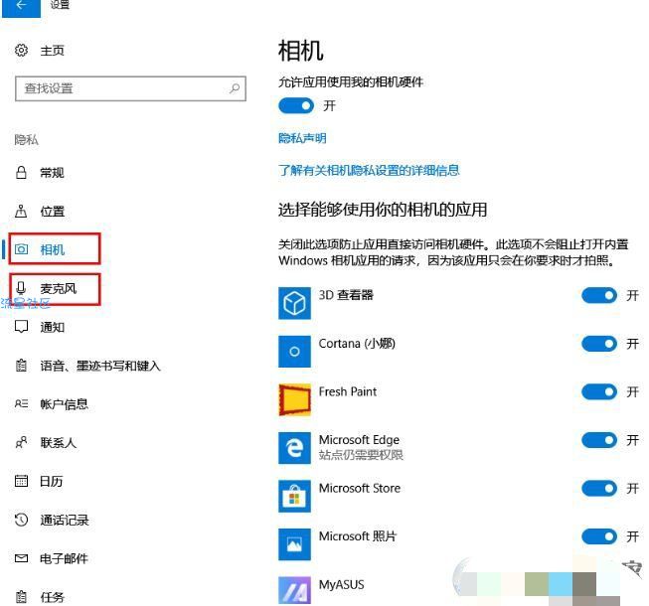Click the tasks icon beside 任务
This screenshot has height=606, width=649.
21,597
